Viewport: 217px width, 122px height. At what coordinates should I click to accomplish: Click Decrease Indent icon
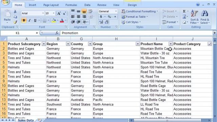point(73,22)
